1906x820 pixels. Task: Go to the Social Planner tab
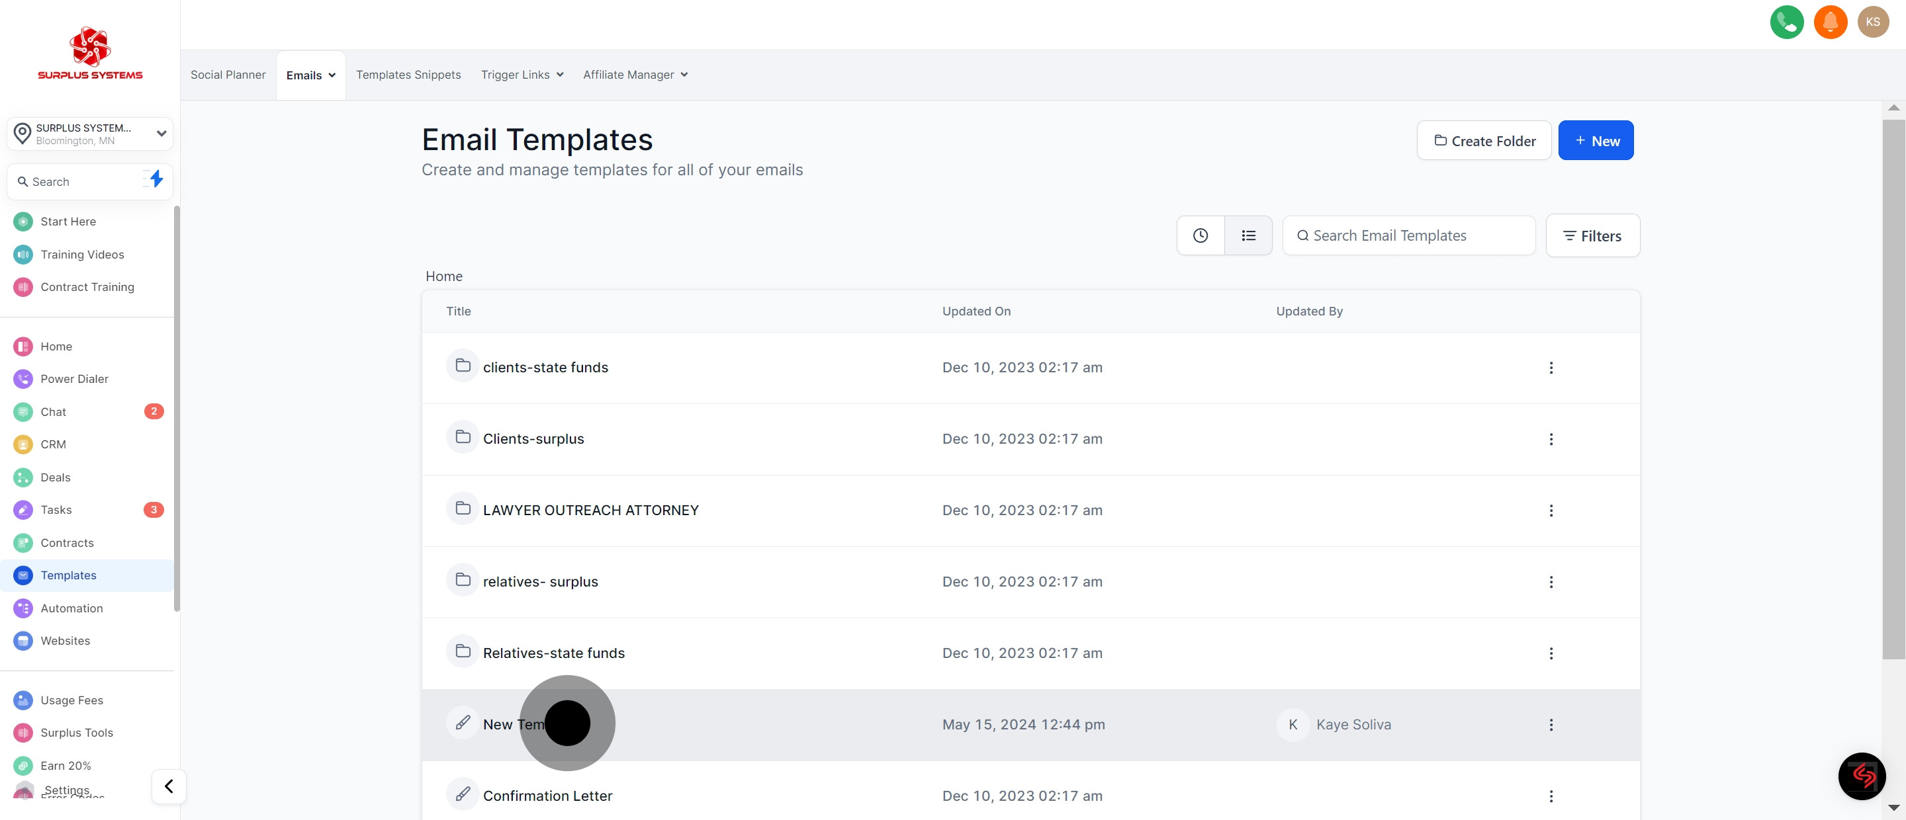228,75
